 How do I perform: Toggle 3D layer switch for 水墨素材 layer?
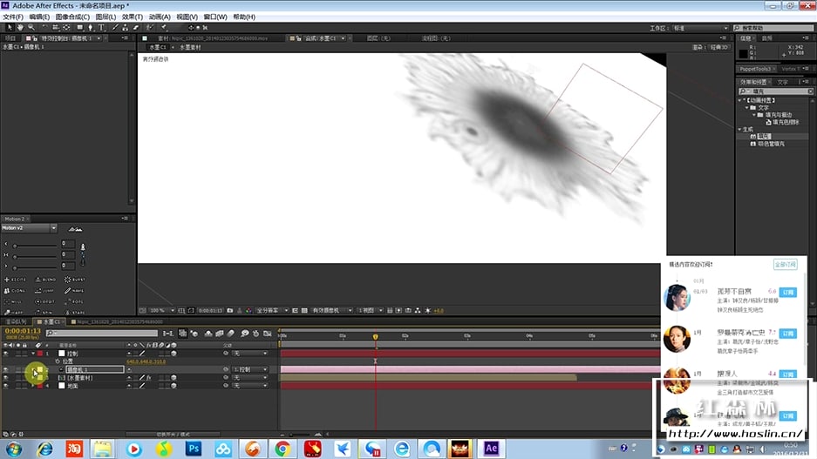click(174, 378)
